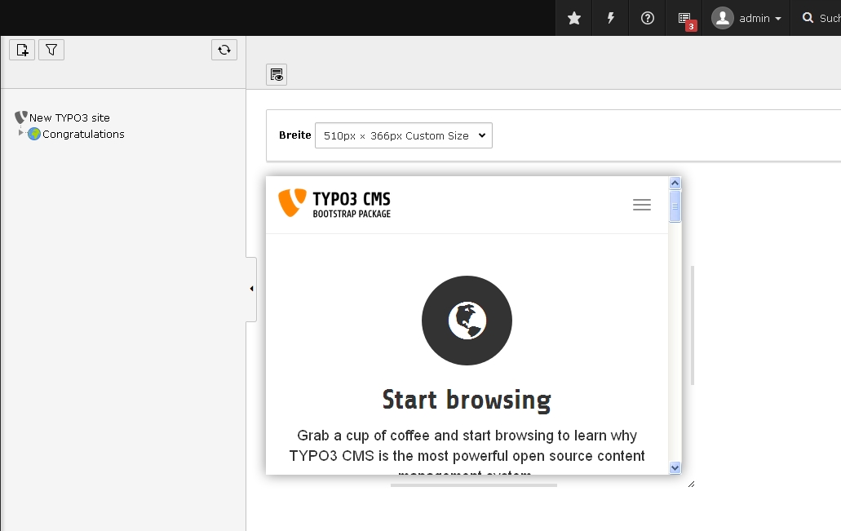Screen dimensions: 841x531
Task: Click the preview resize corner handle
Action: [692, 484]
